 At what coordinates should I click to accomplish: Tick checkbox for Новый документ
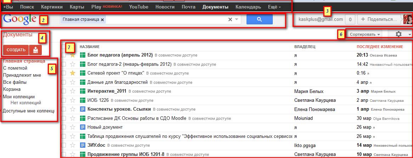(x=63, y=127)
